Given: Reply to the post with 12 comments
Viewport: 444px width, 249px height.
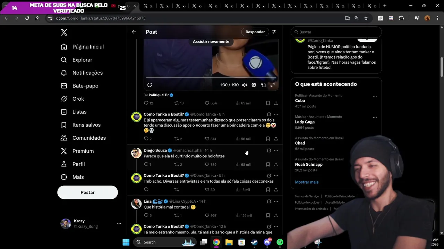Looking at the screenshot, I should click(x=148, y=103).
